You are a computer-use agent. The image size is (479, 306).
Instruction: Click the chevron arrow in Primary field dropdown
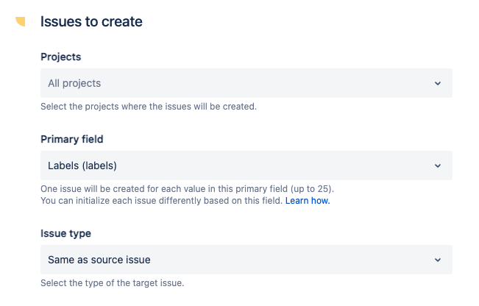[x=438, y=166]
